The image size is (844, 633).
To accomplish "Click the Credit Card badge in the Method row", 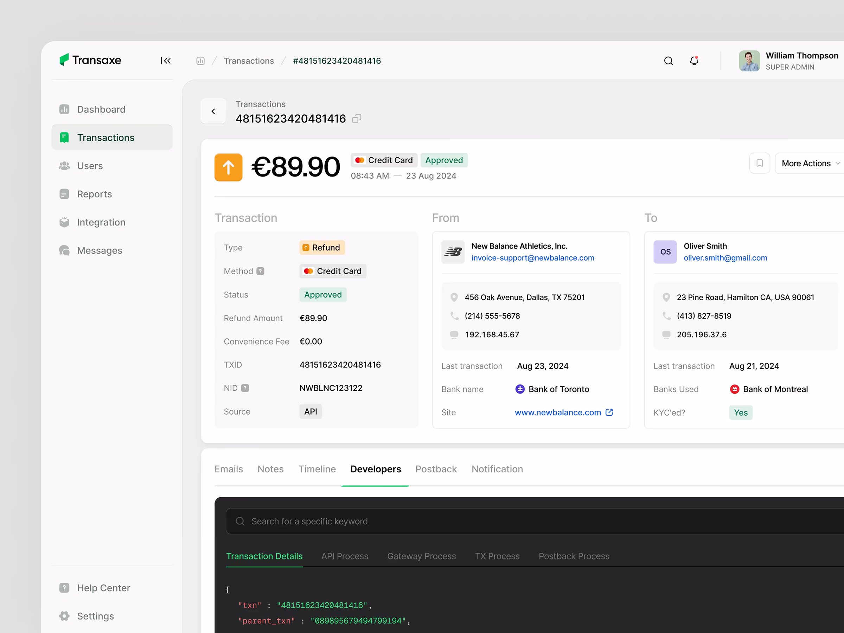I will [x=333, y=271].
